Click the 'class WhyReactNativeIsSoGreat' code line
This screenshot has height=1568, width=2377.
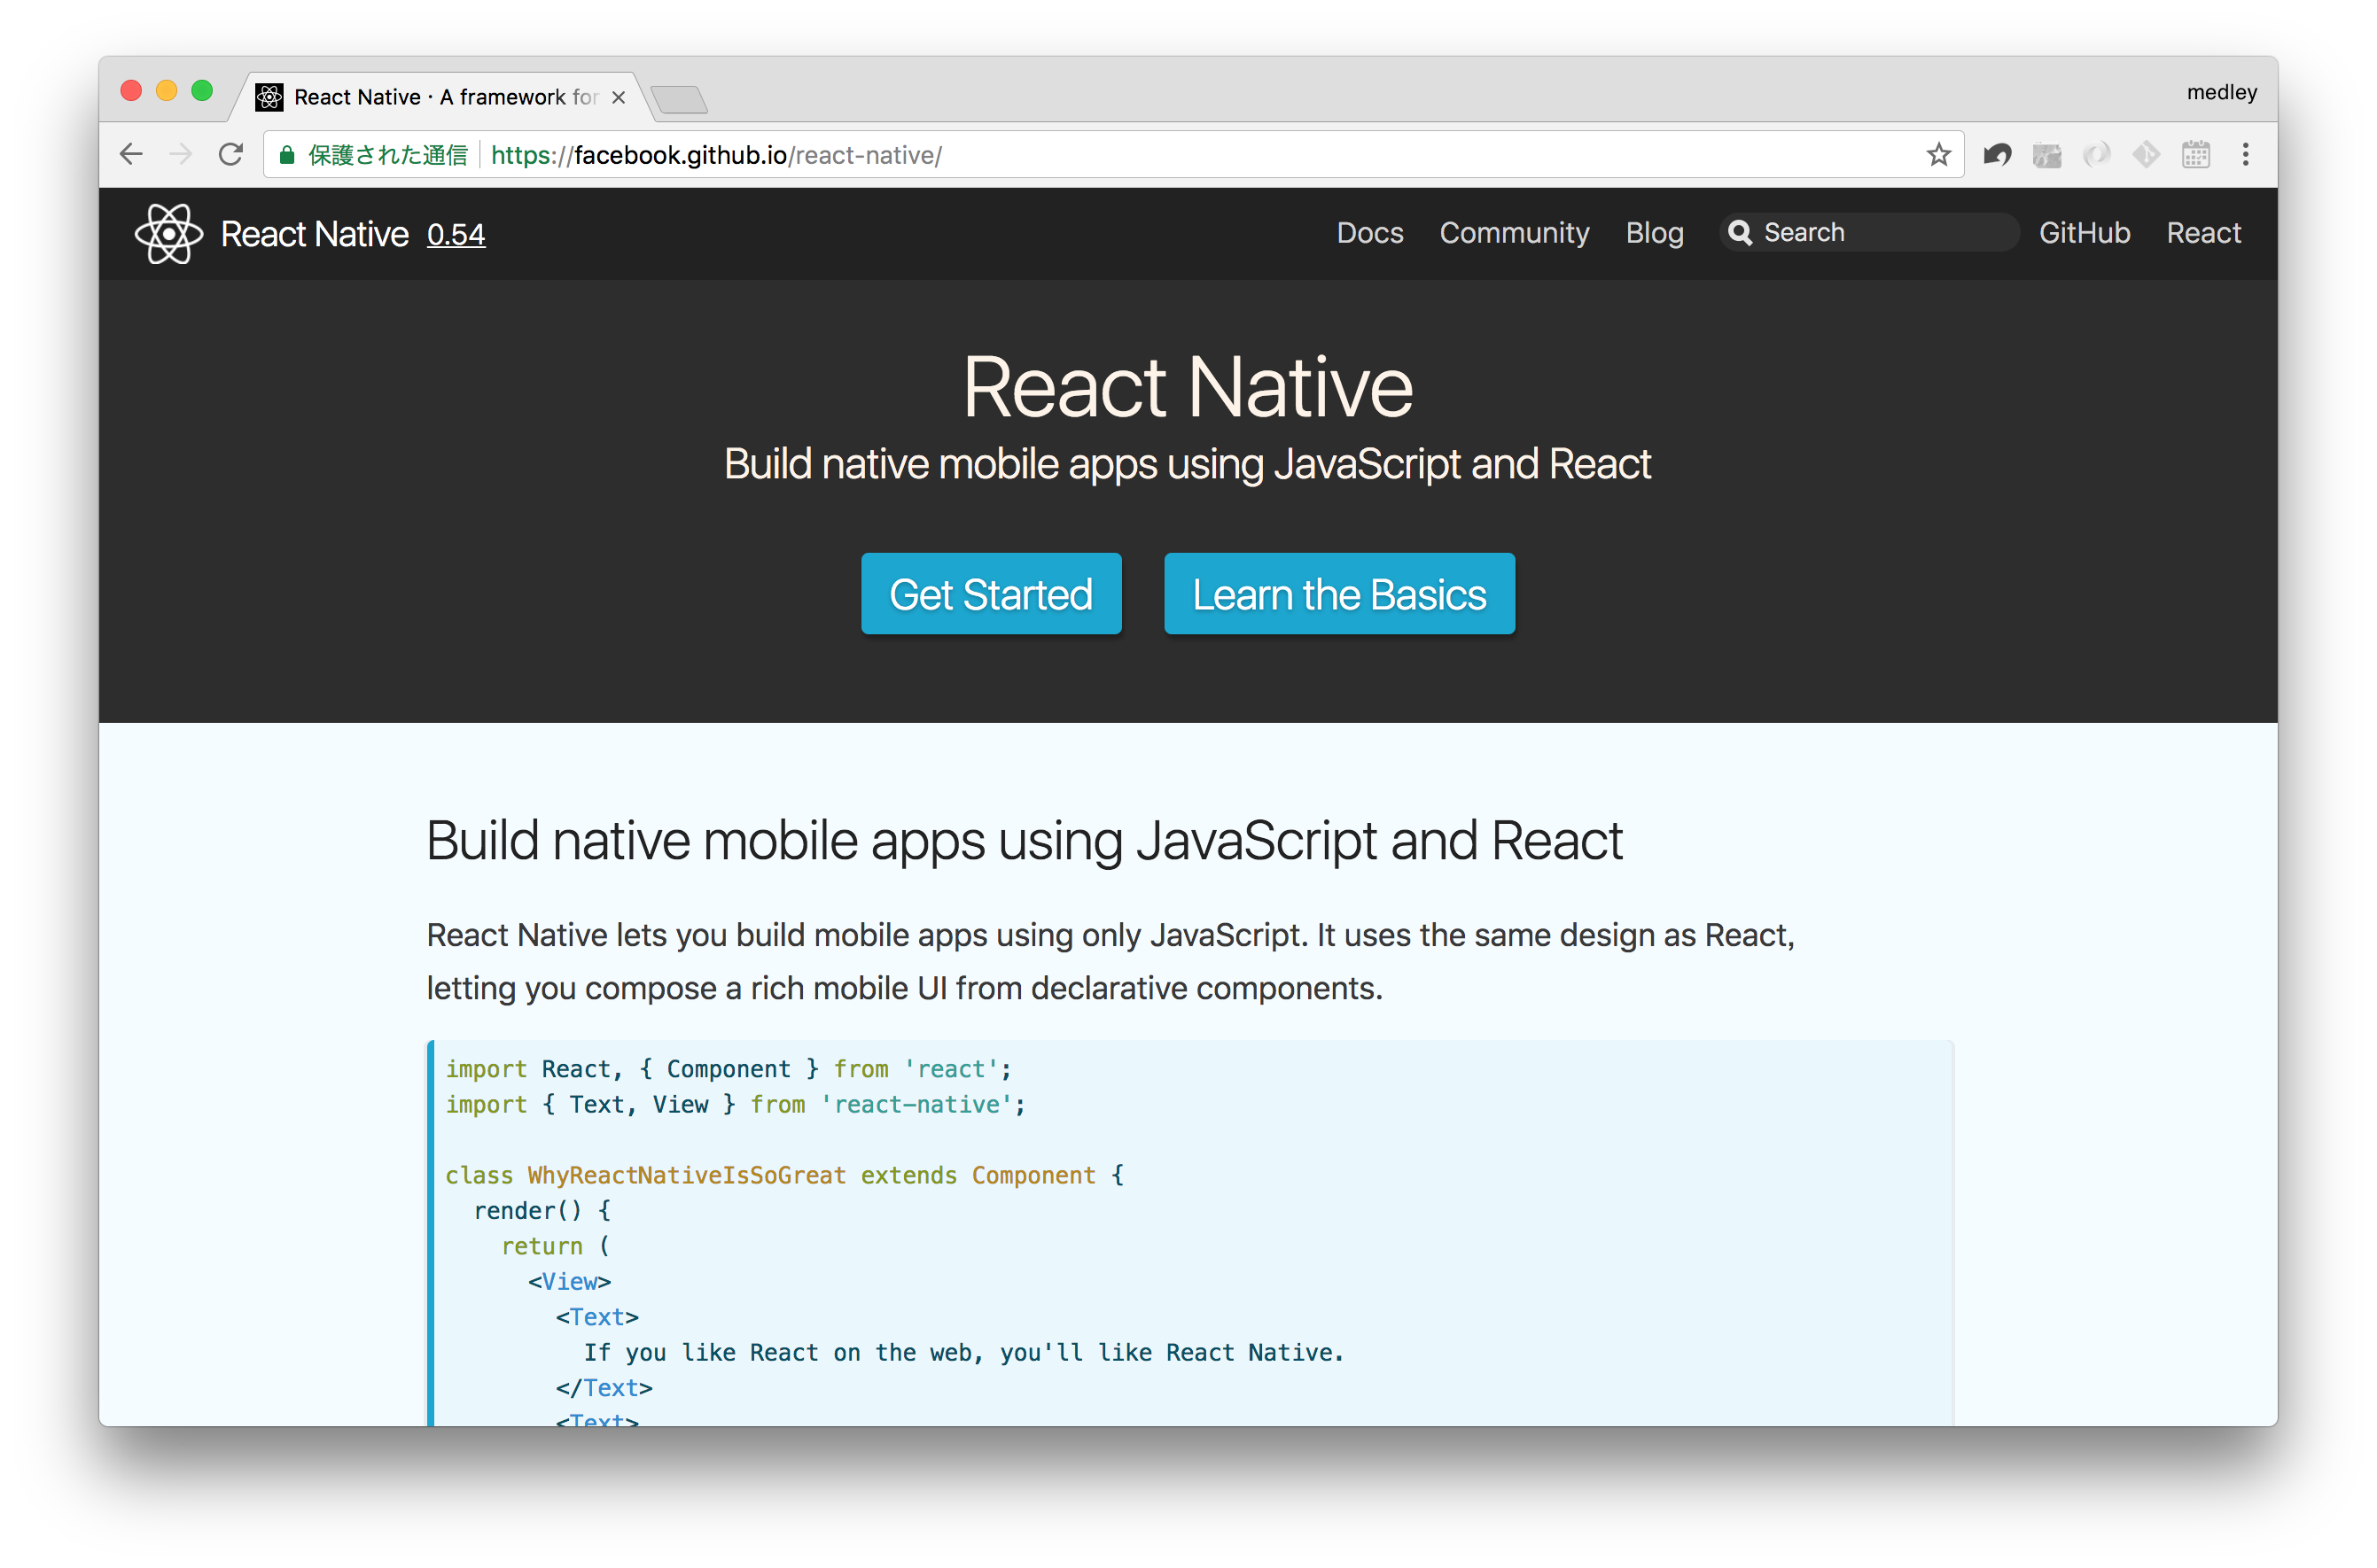pyautogui.click(x=784, y=1175)
